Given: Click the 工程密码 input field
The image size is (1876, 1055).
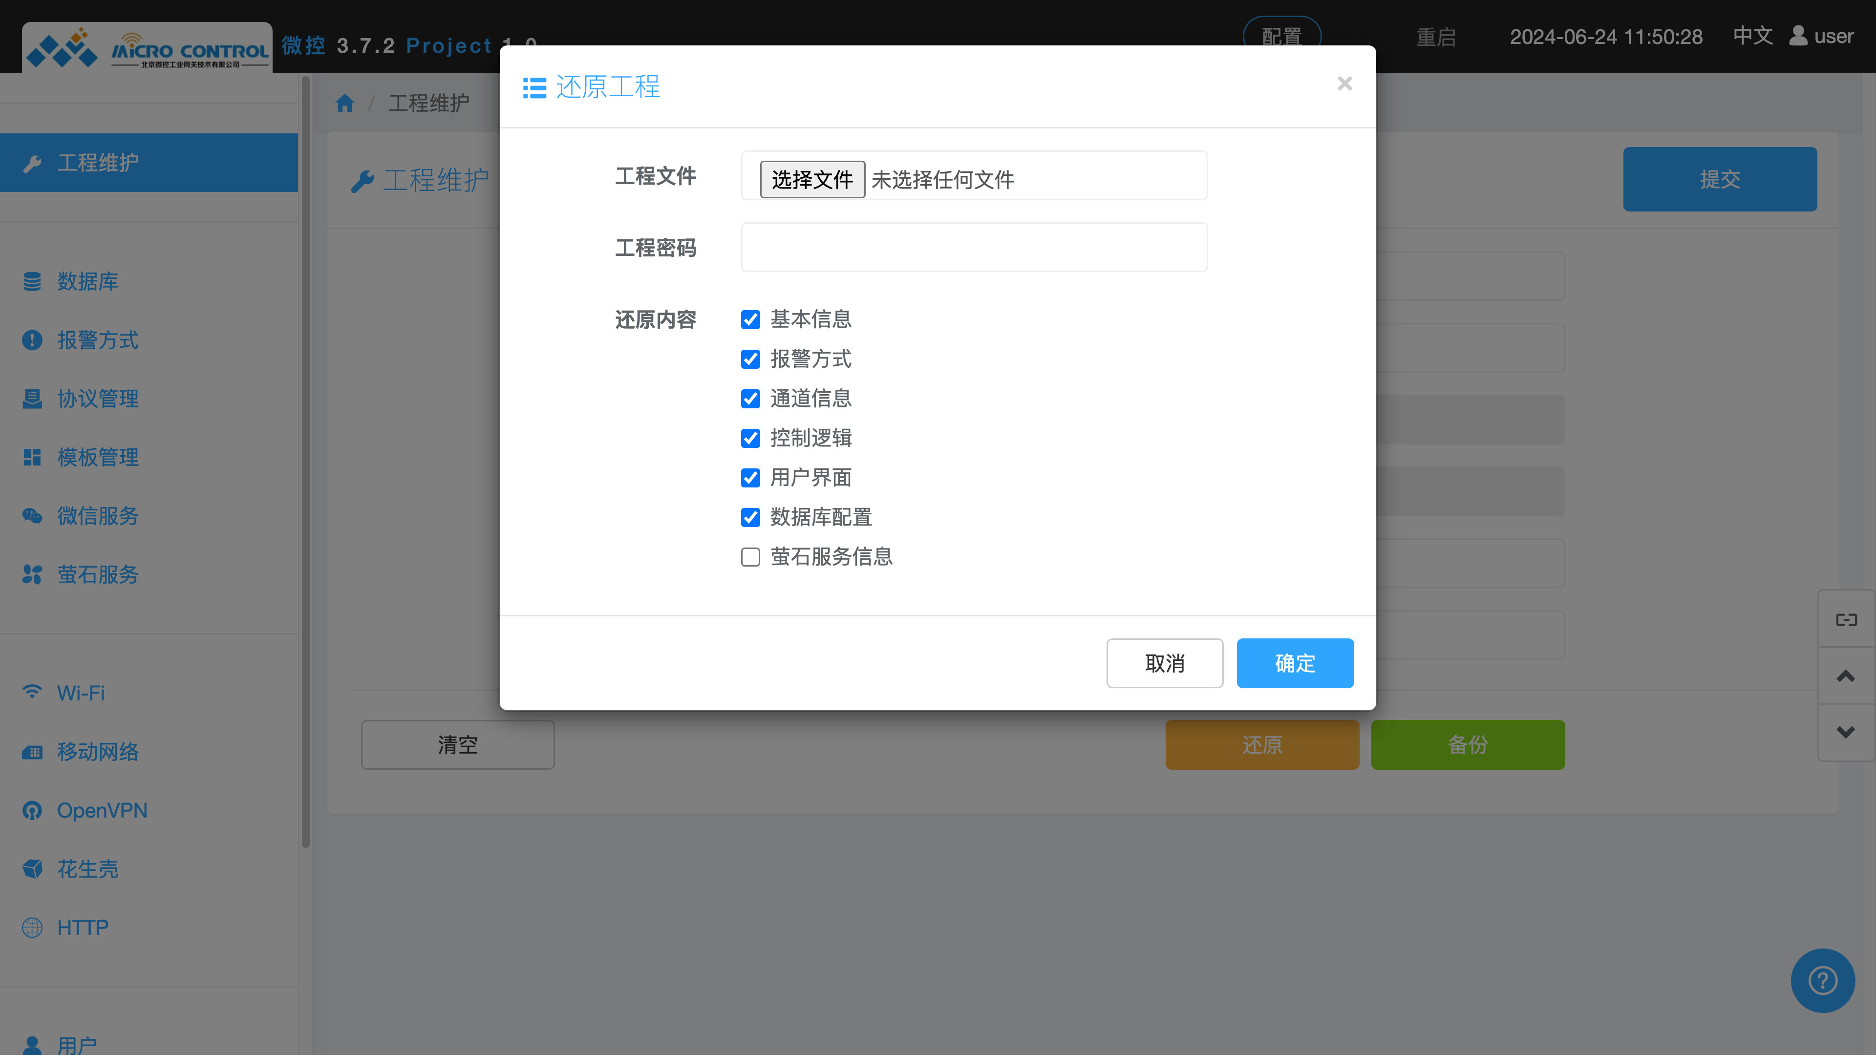Looking at the screenshot, I should [x=974, y=248].
